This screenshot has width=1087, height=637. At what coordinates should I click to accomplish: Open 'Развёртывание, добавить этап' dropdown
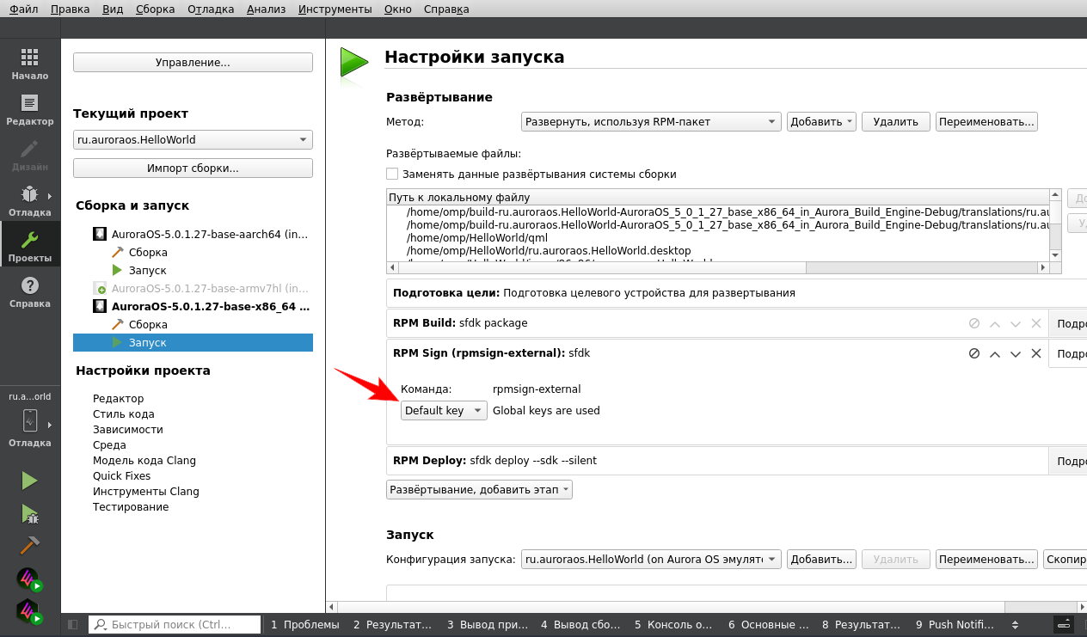(x=479, y=490)
